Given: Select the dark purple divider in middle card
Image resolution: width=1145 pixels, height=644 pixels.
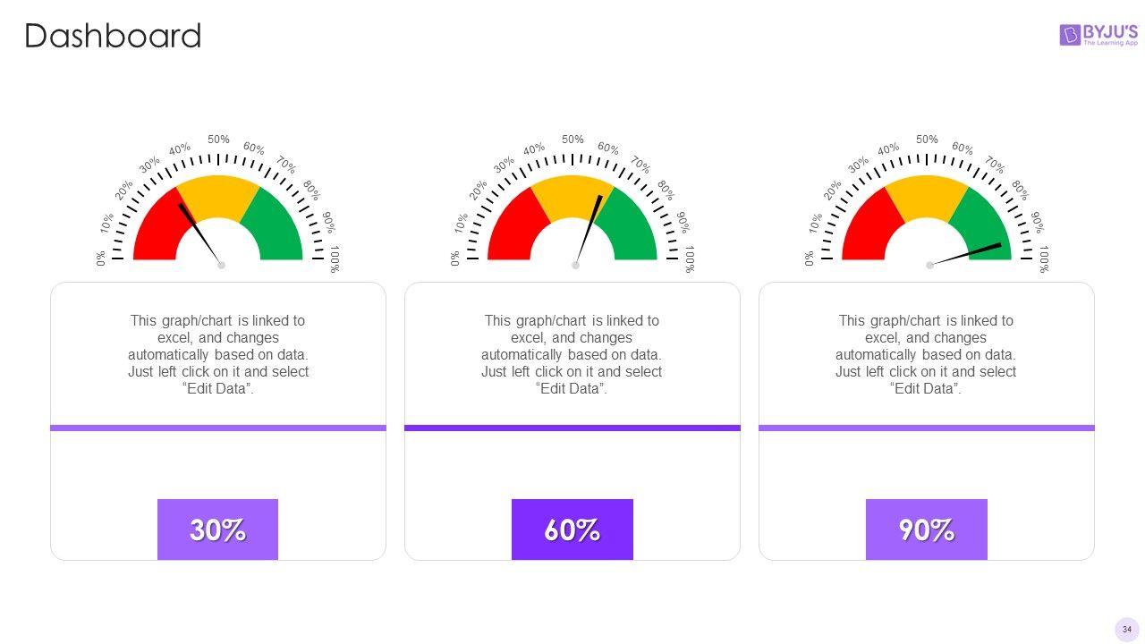Looking at the screenshot, I should coord(572,428).
